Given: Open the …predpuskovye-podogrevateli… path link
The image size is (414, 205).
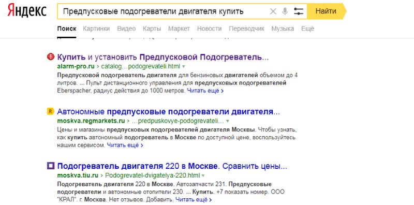Looking at the screenshot, I should (178, 121).
